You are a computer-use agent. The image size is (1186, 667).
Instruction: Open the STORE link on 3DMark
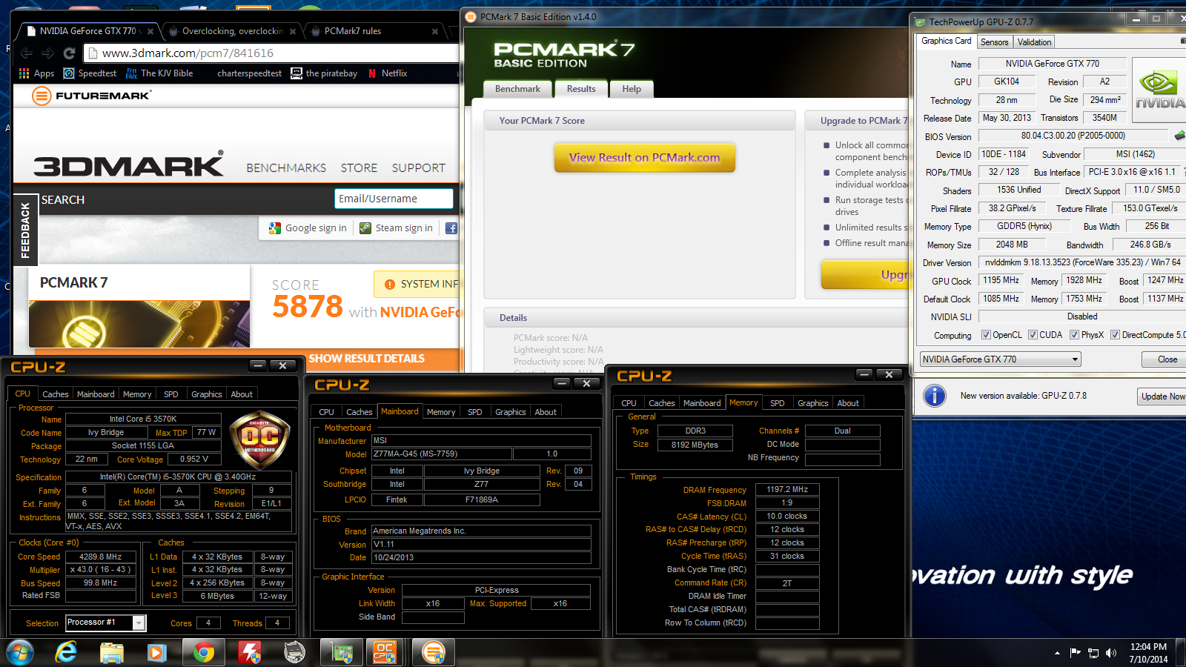click(360, 168)
